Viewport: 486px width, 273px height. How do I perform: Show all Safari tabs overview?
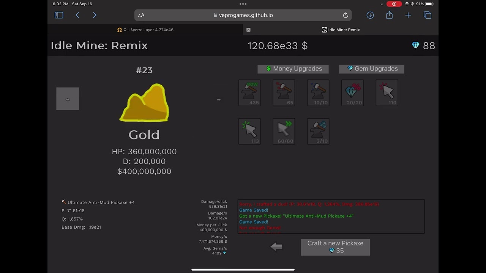click(x=428, y=15)
